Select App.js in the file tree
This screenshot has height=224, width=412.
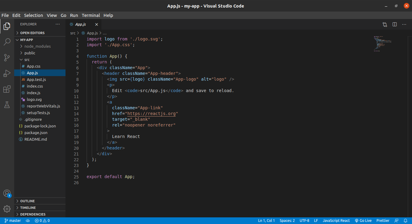[40, 73]
